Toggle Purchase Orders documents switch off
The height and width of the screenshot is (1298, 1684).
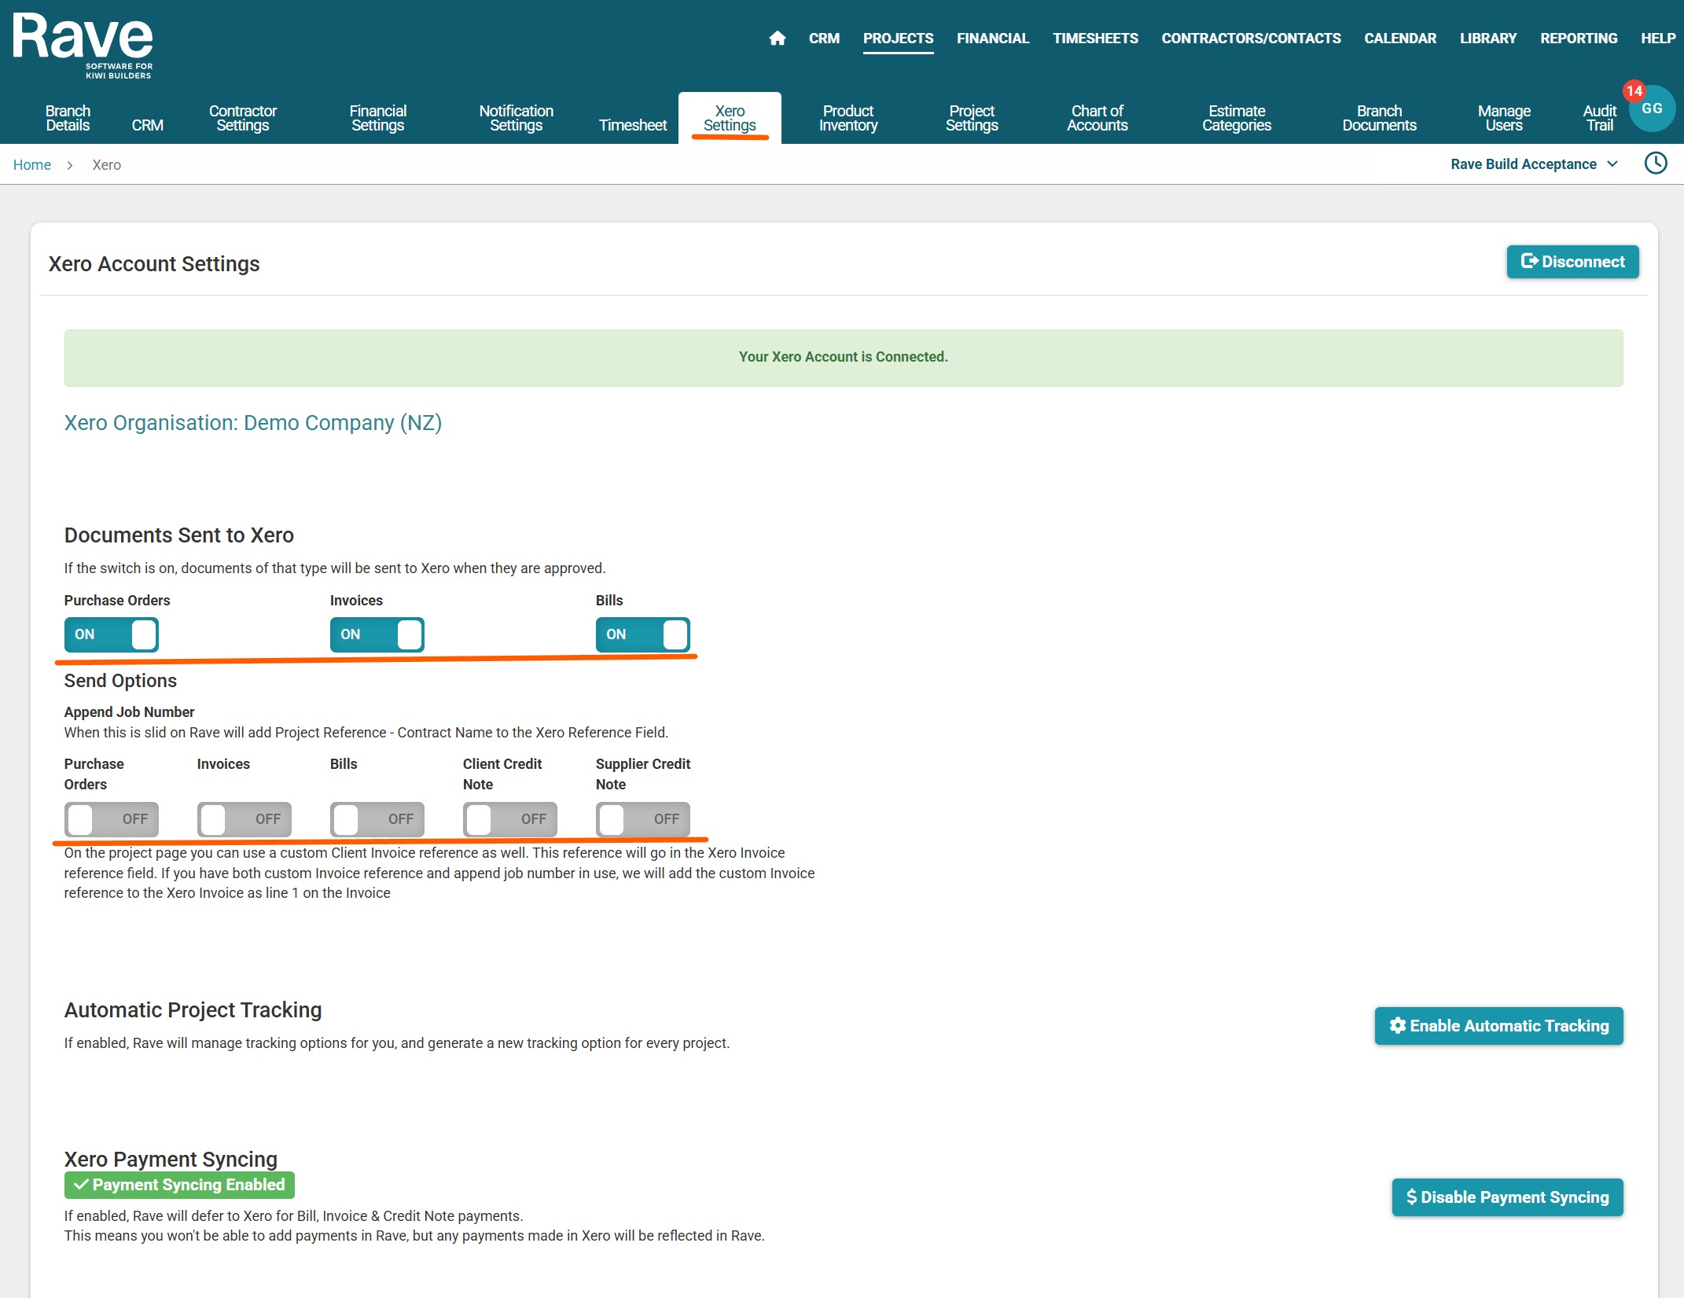(111, 634)
